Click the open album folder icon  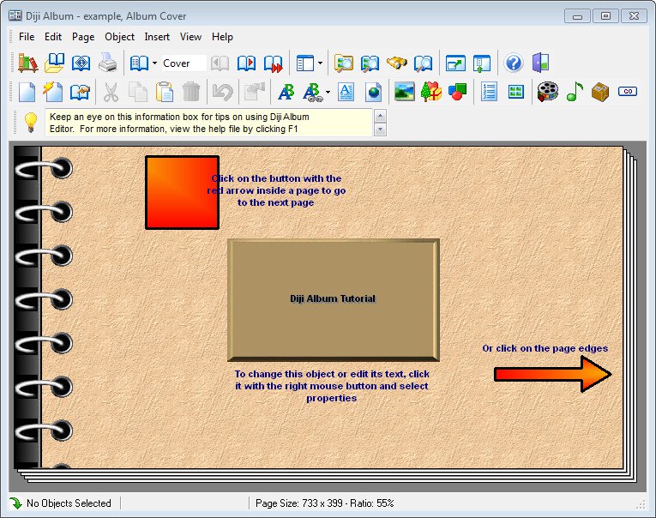(x=54, y=63)
